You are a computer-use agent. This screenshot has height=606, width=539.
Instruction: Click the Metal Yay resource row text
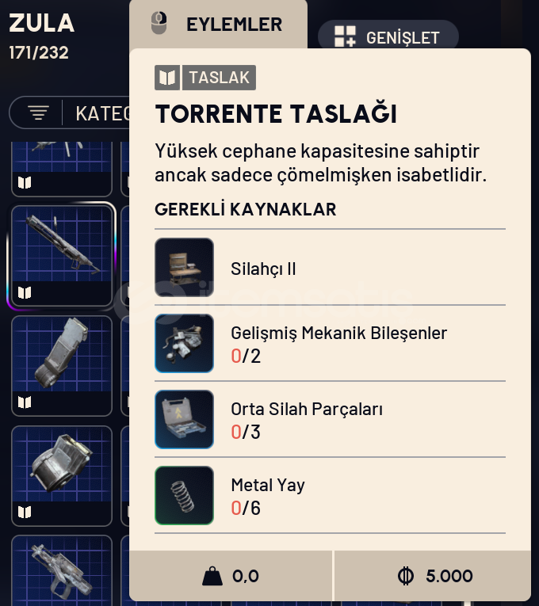pos(268,486)
